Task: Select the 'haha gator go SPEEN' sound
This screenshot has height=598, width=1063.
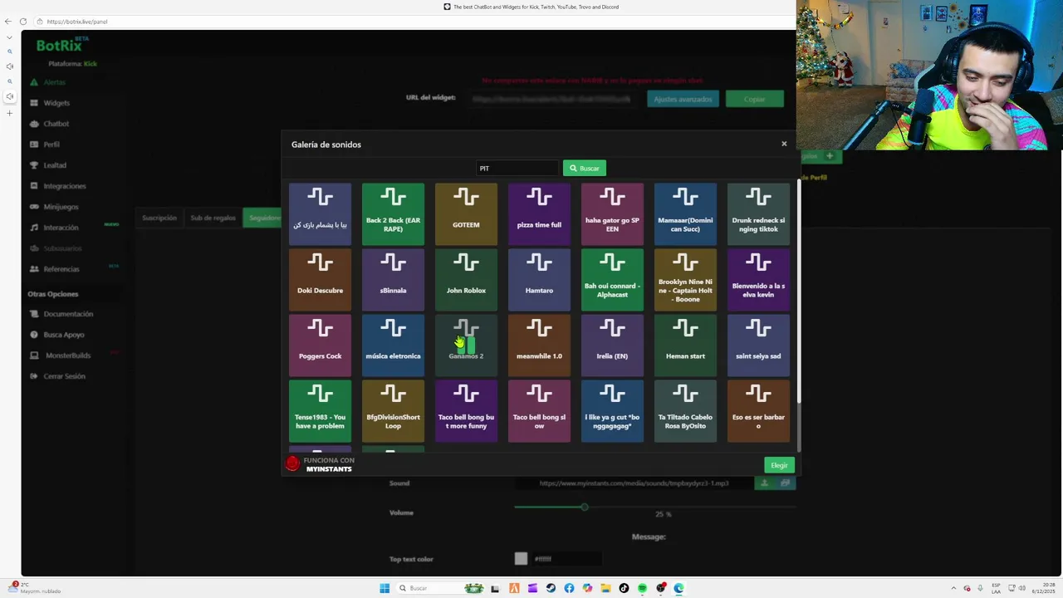Action: (x=612, y=213)
